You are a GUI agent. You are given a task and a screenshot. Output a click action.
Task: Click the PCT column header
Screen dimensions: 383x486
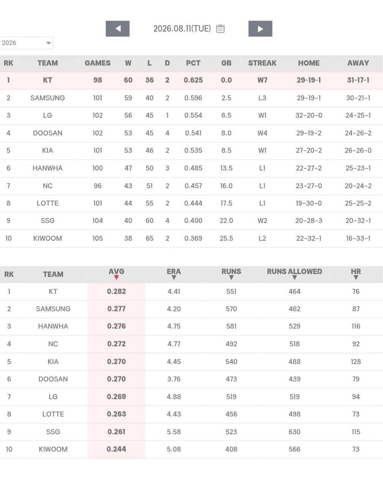click(x=193, y=63)
